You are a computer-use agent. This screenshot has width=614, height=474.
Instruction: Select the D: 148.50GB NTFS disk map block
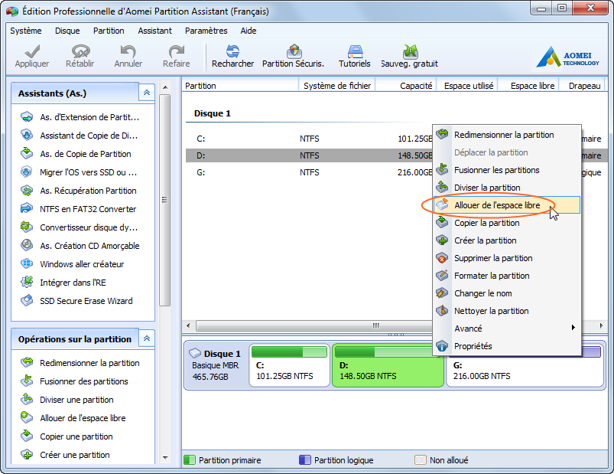pos(388,365)
